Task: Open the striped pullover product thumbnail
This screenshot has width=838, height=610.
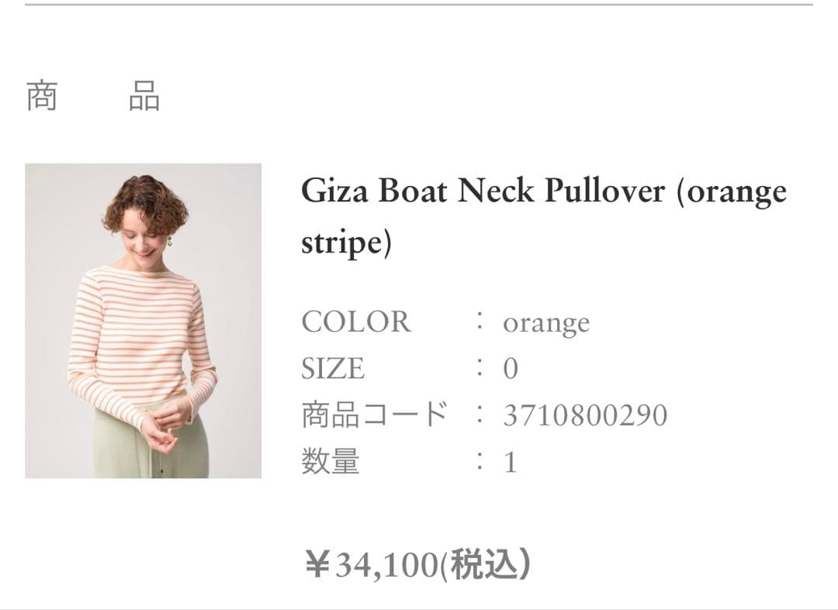Action: point(143,320)
